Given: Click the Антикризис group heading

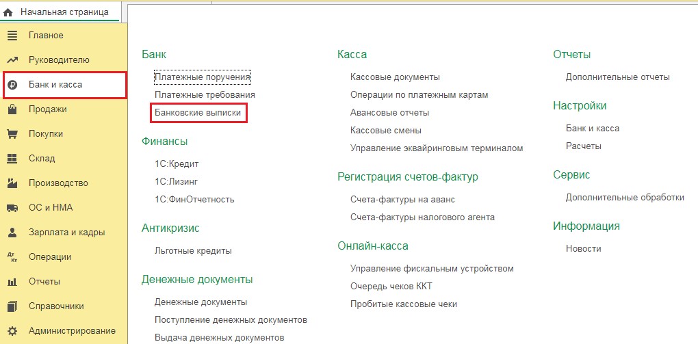Looking at the screenshot, I should click(170, 228).
